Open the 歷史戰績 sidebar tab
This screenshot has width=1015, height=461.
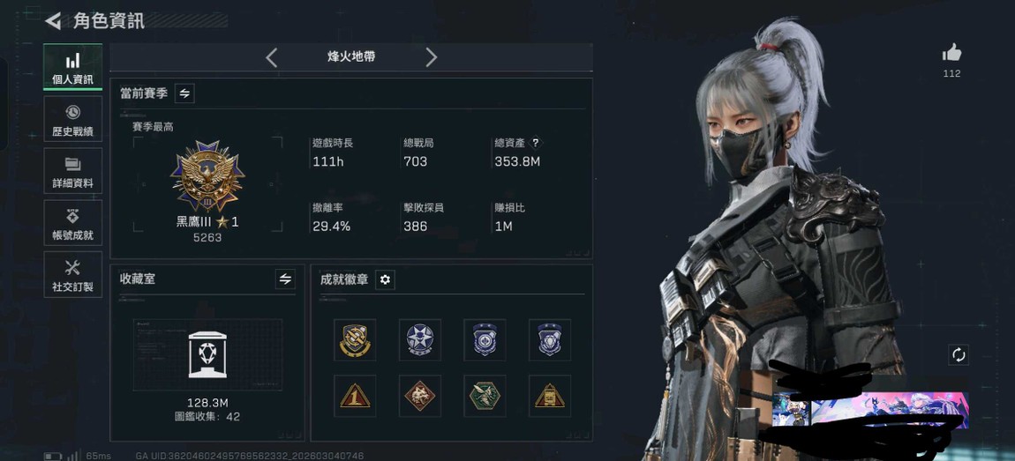pyautogui.click(x=72, y=119)
